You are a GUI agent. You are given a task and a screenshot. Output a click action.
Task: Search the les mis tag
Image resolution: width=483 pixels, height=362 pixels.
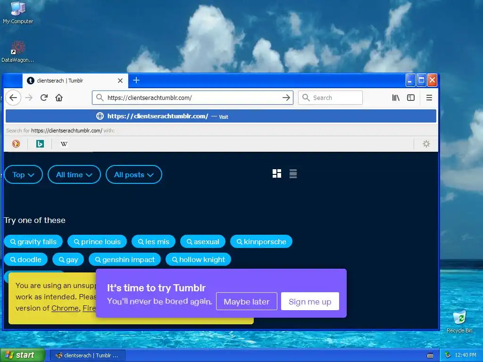point(153,242)
